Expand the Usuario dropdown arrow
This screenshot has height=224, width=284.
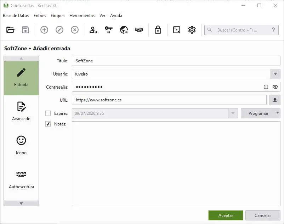pyautogui.click(x=275, y=74)
